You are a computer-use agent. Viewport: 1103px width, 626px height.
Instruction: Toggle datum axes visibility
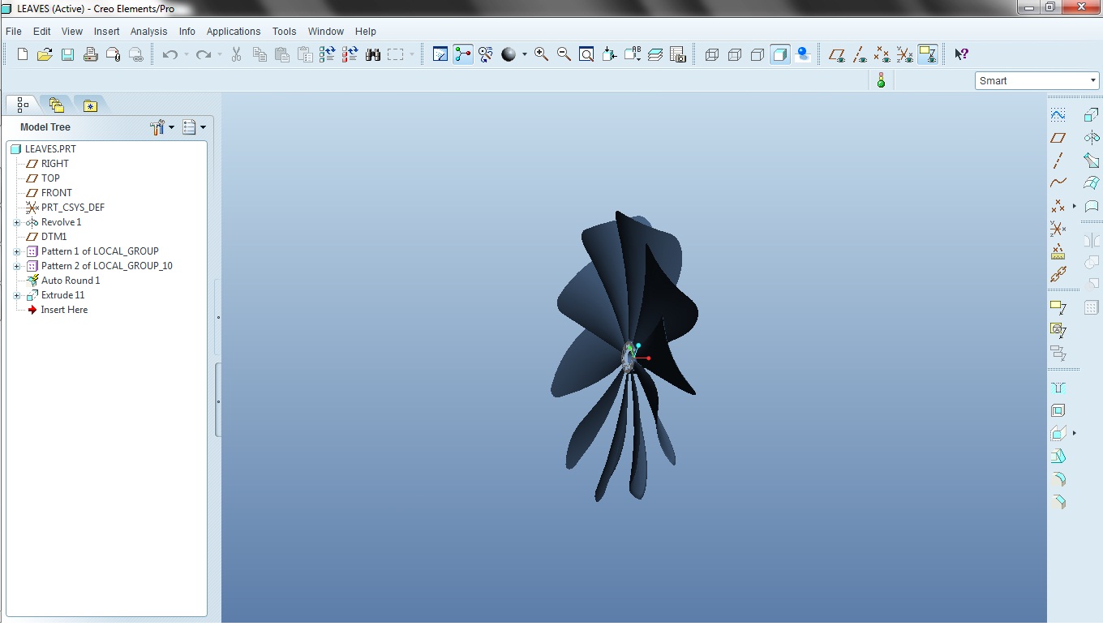pyautogui.click(x=860, y=54)
